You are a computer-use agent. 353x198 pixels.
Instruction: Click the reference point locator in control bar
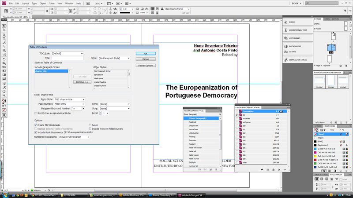pos(6,11)
